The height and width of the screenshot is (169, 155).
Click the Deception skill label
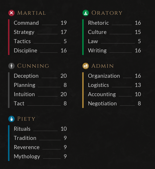pyautogui.click(x=26, y=76)
